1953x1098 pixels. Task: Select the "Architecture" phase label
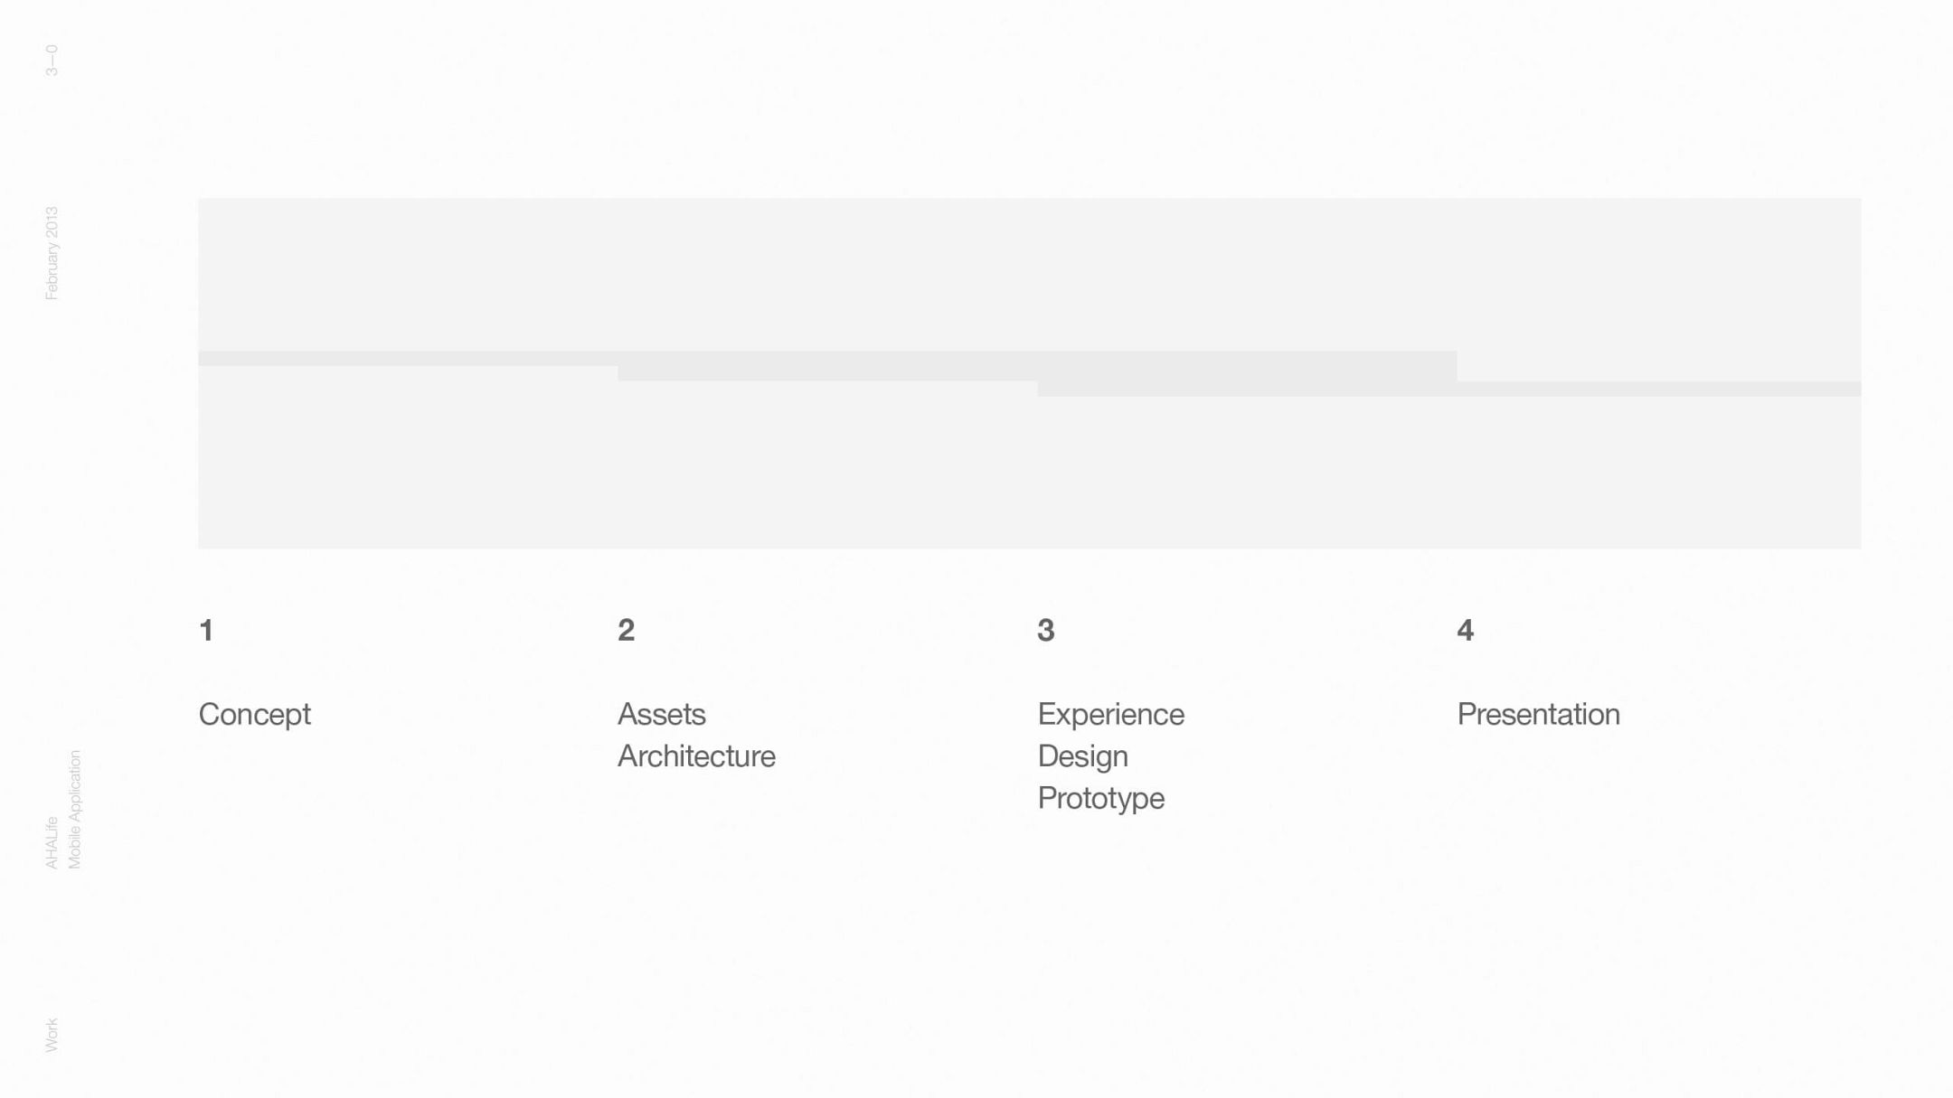point(696,756)
